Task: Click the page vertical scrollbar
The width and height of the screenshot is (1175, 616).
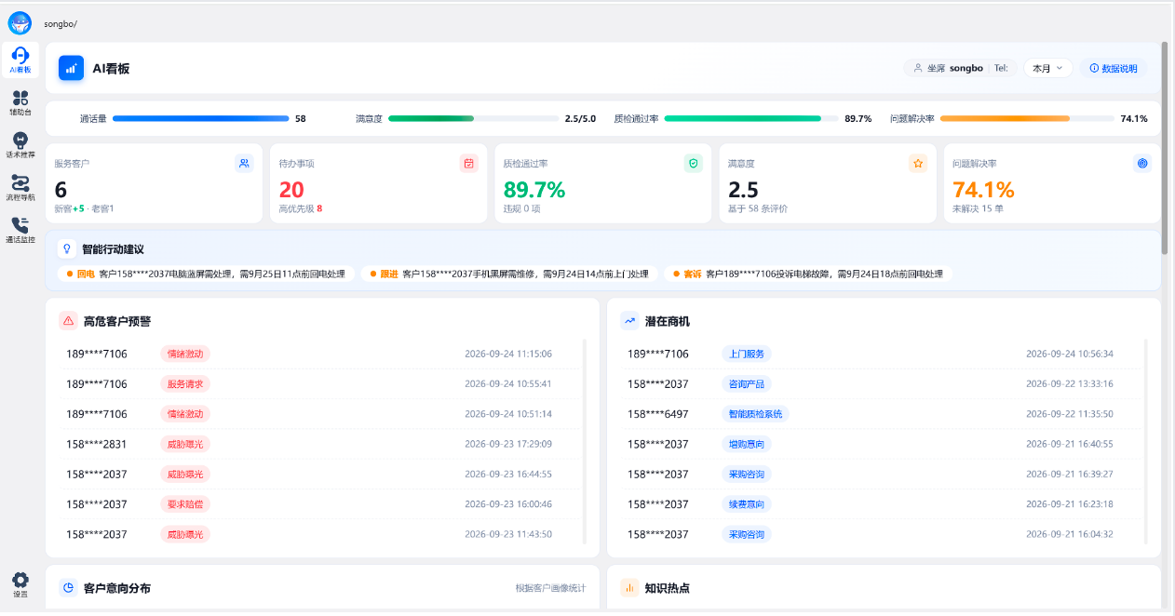Action: coord(1164,148)
